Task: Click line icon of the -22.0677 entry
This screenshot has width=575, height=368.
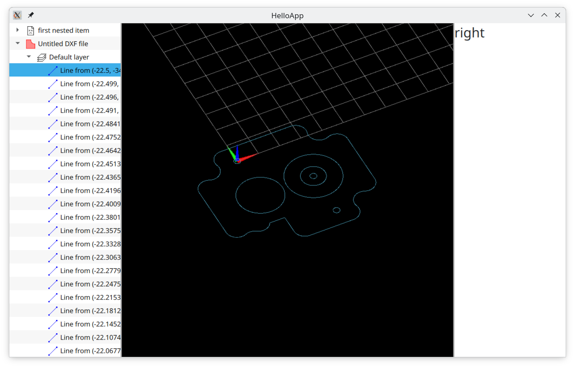Action: [53, 351]
